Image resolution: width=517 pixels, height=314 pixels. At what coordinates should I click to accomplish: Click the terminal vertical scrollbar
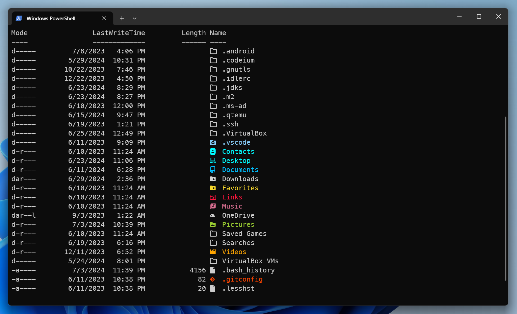point(506,198)
